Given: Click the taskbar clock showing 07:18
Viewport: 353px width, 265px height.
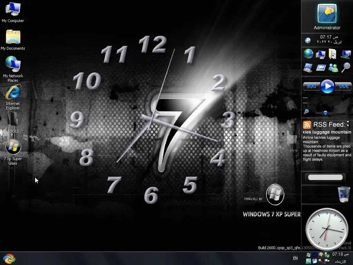Looking at the screenshot, I should pyautogui.click(x=341, y=254).
